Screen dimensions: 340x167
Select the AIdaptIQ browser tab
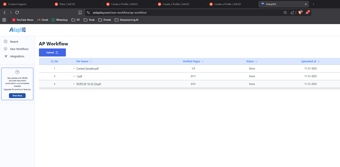(284, 4)
